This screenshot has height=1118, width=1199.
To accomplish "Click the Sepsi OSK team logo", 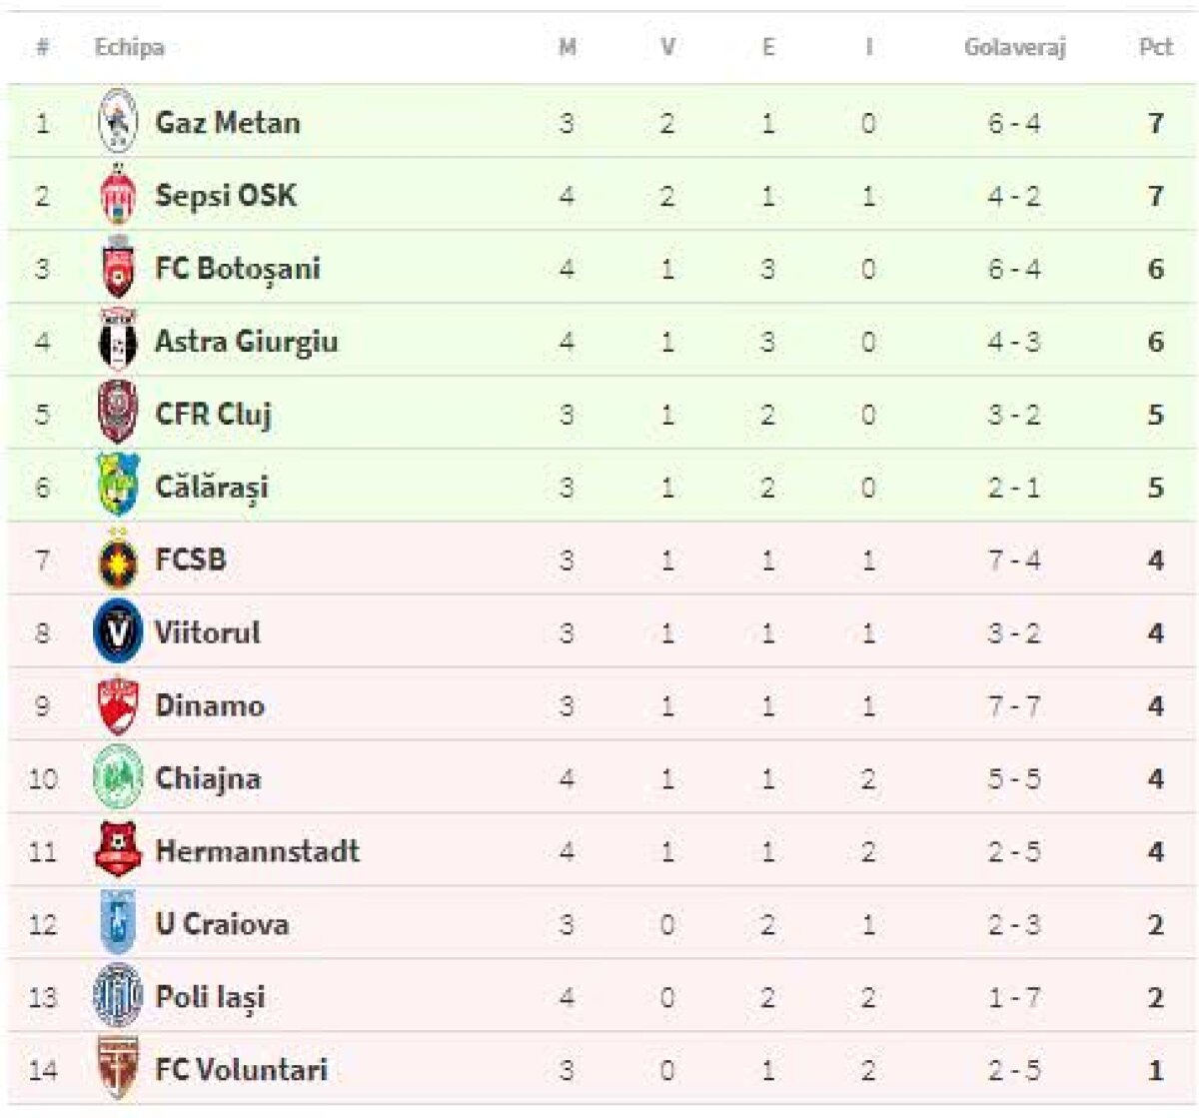I will (118, 195).
